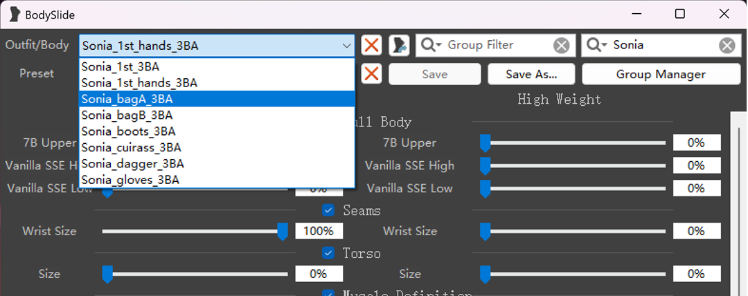Clear the Sonia outfit search text
Viewport: 748px width, 296px height.
click(727, 46)
